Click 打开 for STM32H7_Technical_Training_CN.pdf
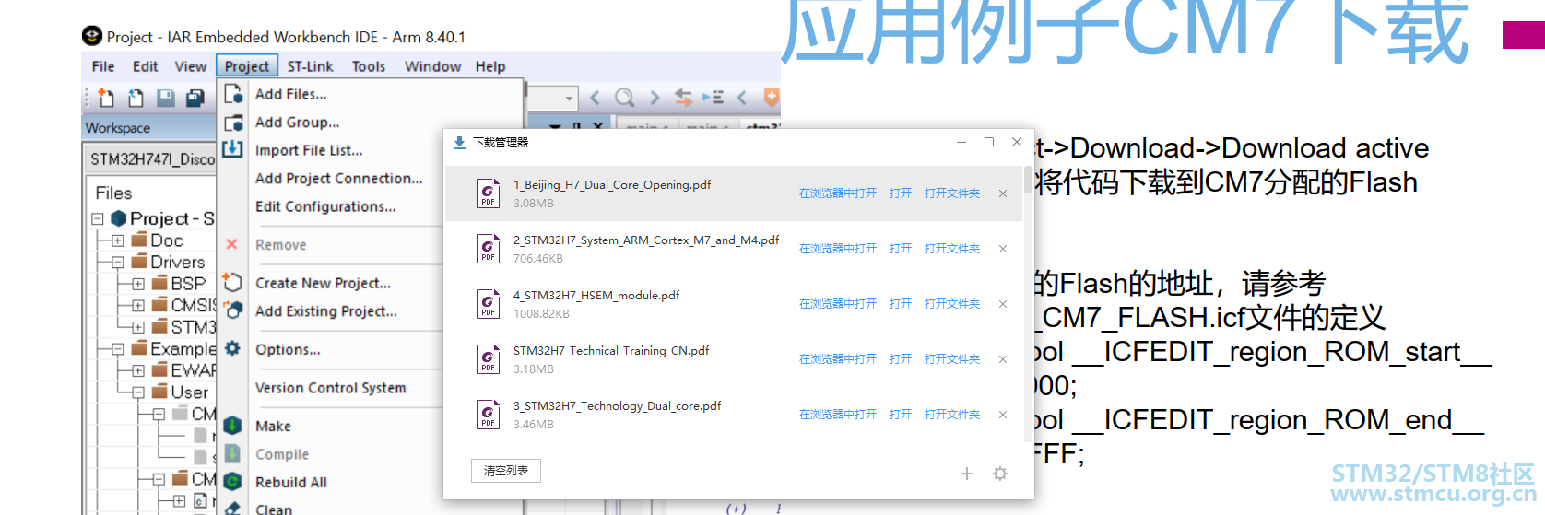 click(x=901, y=359)
